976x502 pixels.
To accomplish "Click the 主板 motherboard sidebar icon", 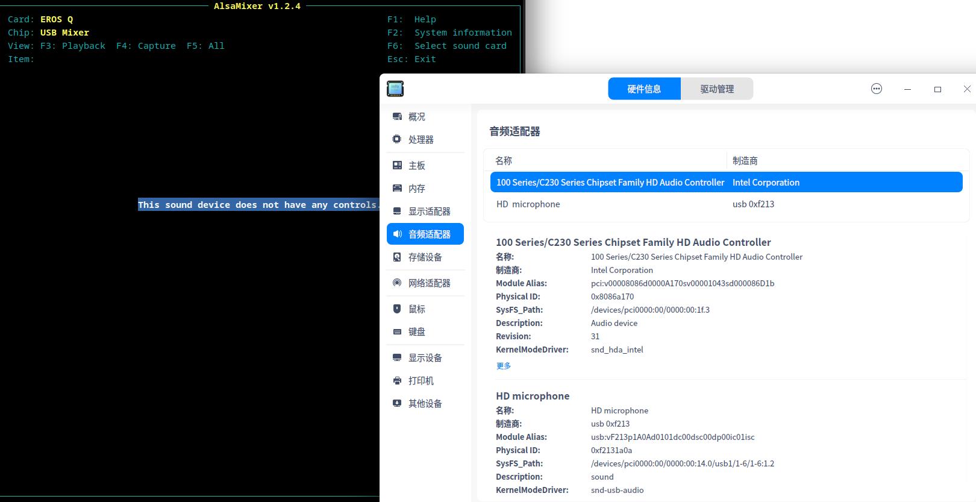I will pos(397,165).
